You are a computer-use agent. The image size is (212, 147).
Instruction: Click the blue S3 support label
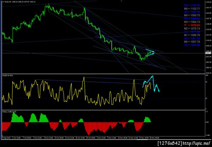coord(192,45)
